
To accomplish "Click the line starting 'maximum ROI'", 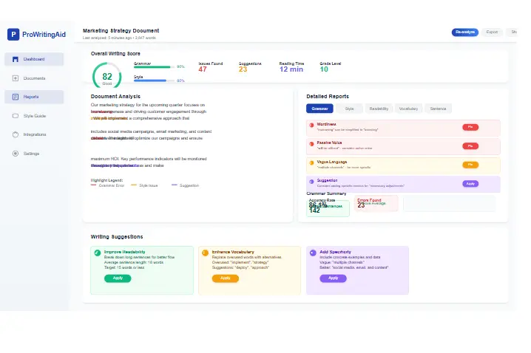I will (149, 159).
